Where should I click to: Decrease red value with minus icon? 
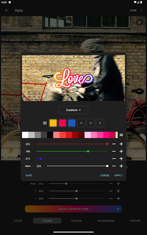(x=114, y=144)
